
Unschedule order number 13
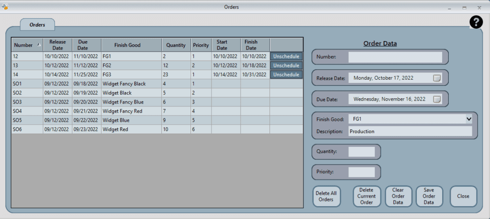coord(286,65)
